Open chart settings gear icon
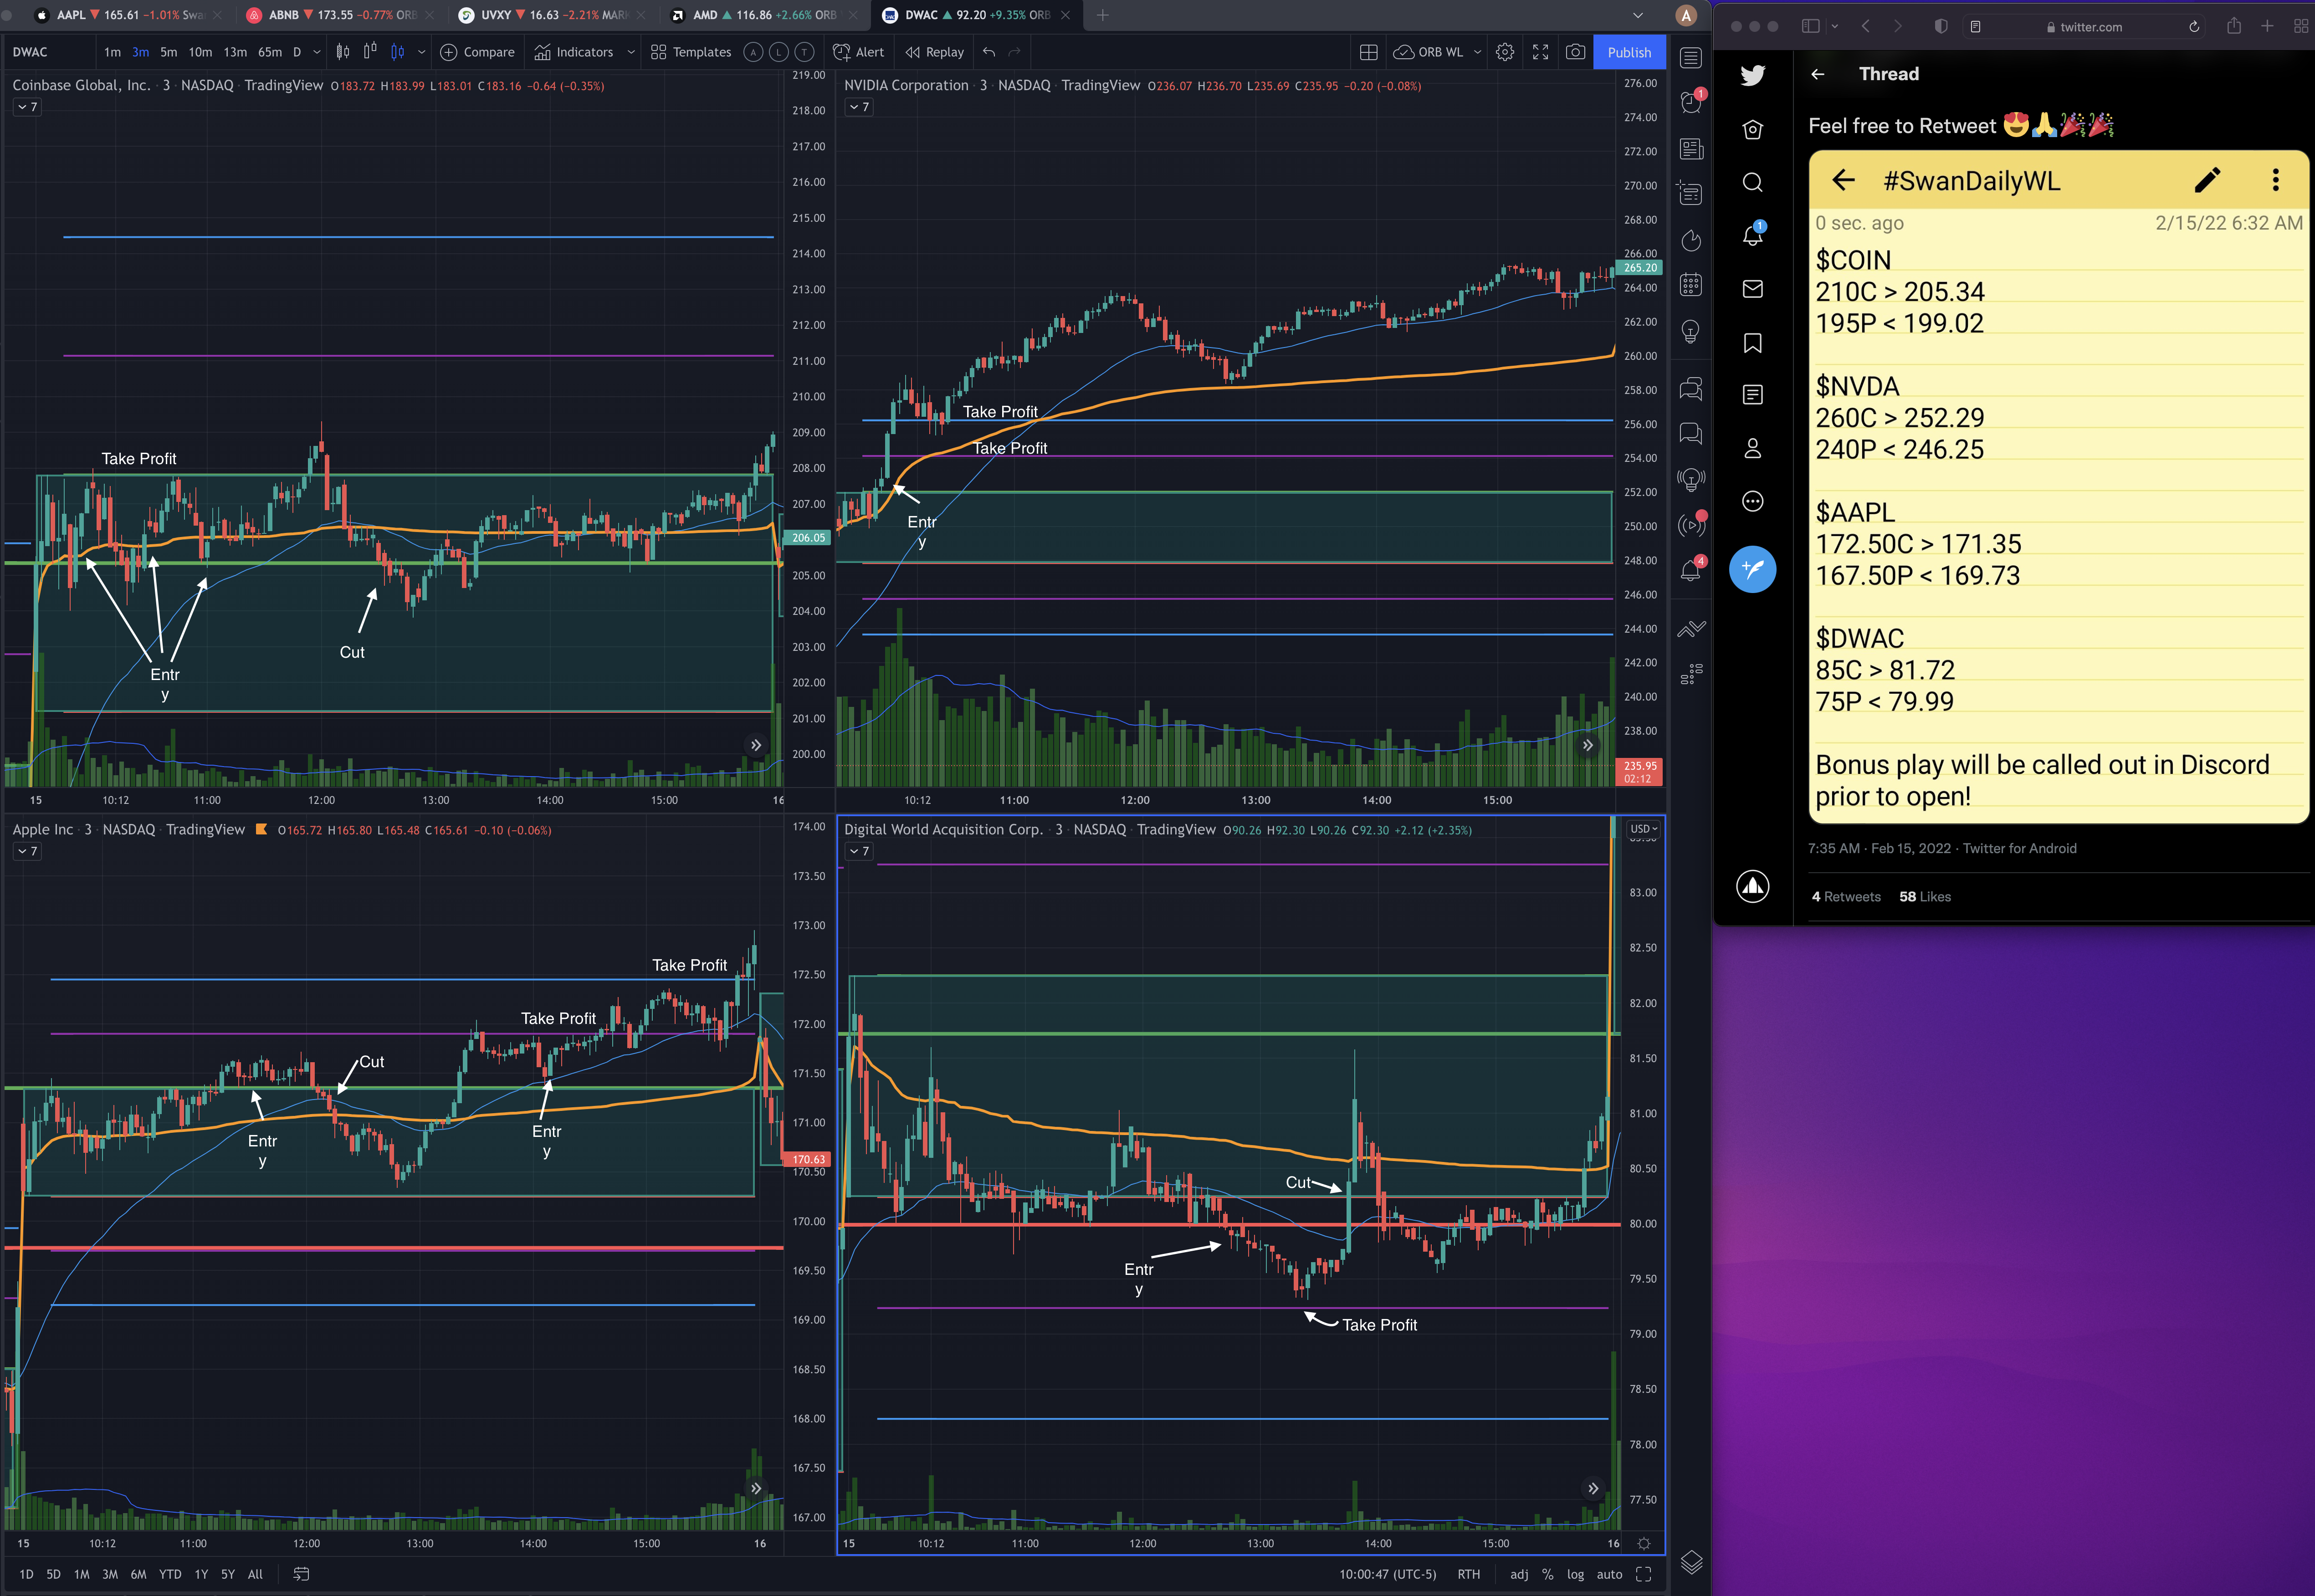Viewport: 2315px width, 1596px height. [x=1504, y=52]
